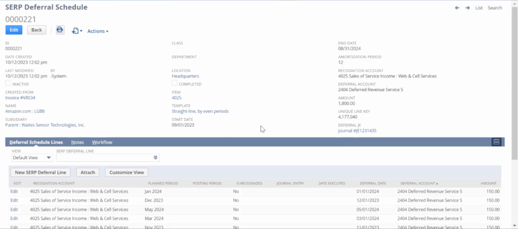Open the create new document icon menu

pyautogui.click(x=77, y=31)
